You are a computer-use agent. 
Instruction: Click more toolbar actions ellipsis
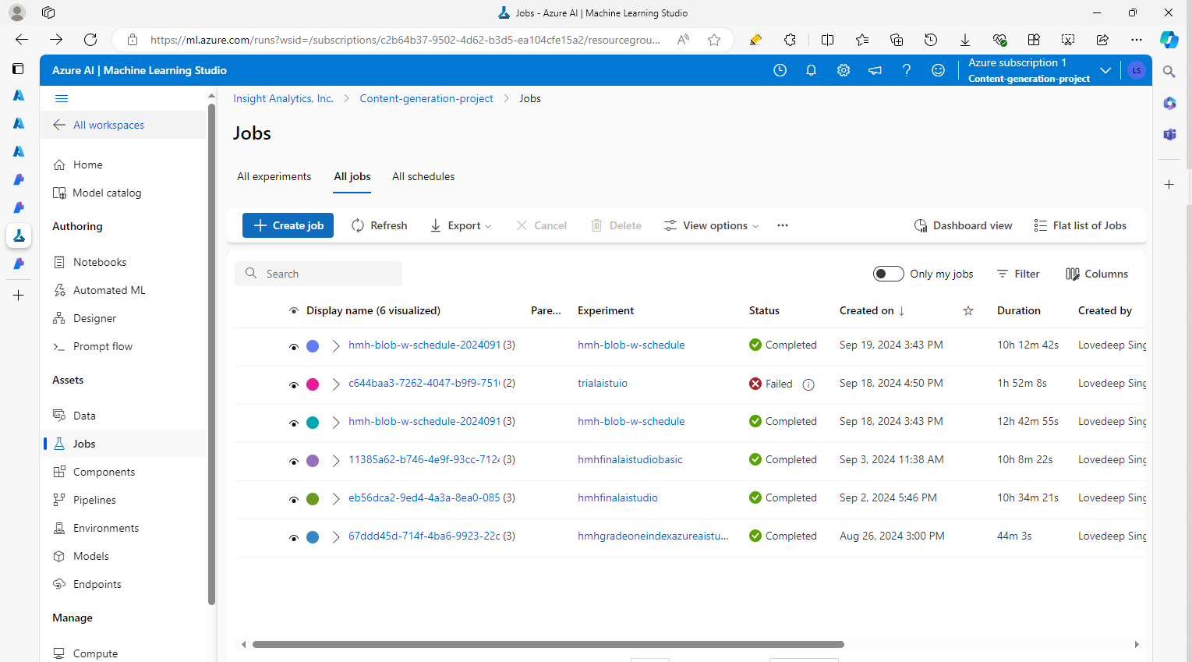[783, 225]
